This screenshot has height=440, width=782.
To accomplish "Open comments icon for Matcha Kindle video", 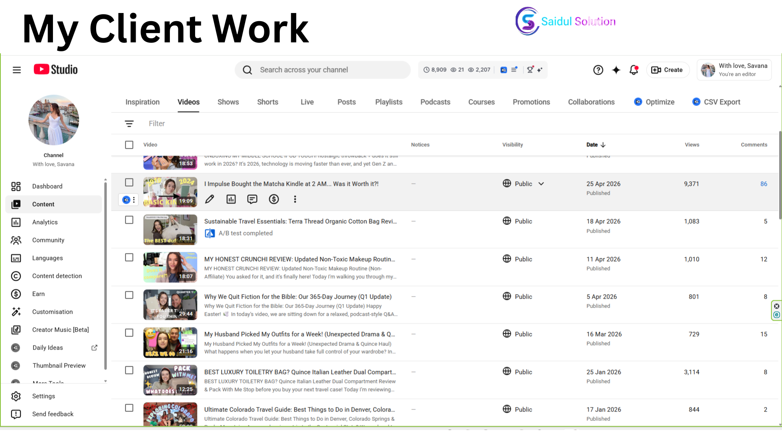I will [252, 199].
